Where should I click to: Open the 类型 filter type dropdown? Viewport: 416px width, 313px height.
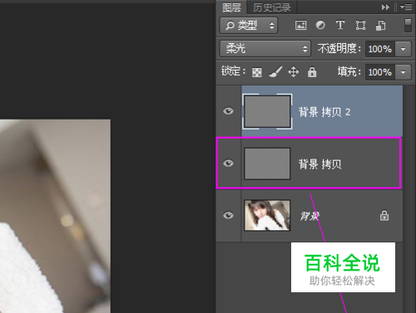[249, 26]
